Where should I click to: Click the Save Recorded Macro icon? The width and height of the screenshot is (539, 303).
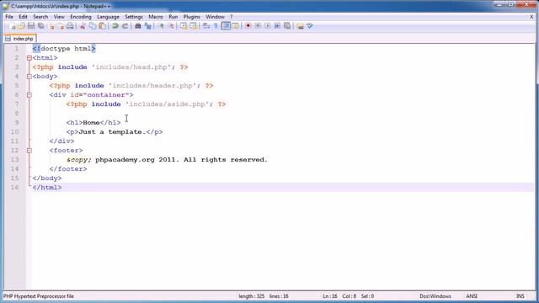[x=287, y=26]
